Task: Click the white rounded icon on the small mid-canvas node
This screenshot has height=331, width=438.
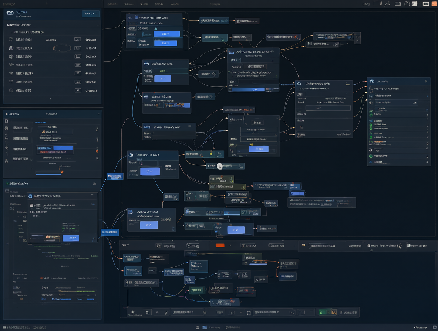Action: coord(220,166)
